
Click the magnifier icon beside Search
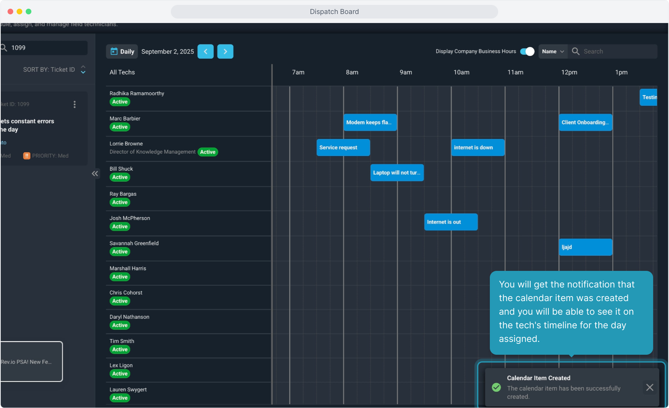576,51
